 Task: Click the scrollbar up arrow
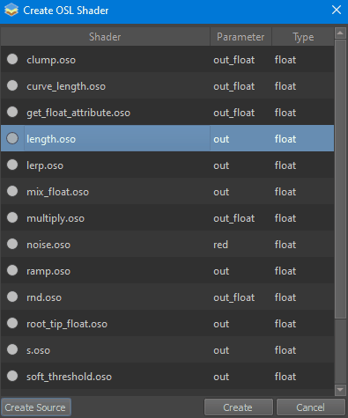pyautogui.click(x=340, y=33)
